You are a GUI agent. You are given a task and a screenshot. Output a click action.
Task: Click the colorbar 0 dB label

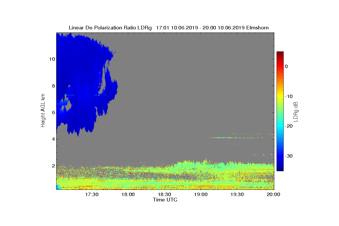[x=286, y=66]
